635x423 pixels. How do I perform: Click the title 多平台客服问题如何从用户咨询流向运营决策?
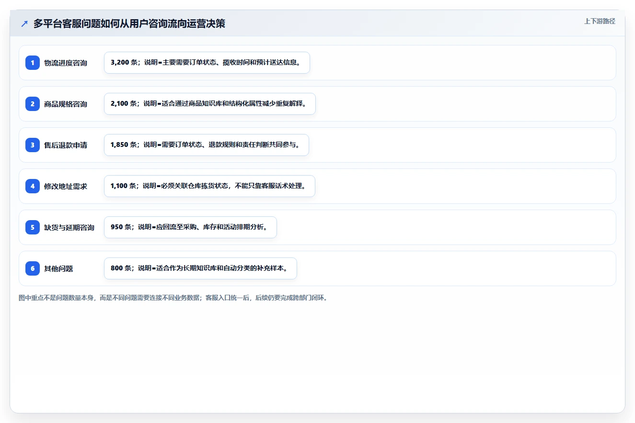(129, 24)
